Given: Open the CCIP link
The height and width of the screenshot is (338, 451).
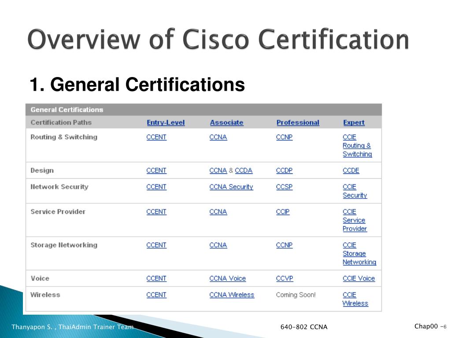Looking at the screenshot, I should point(283,212).
